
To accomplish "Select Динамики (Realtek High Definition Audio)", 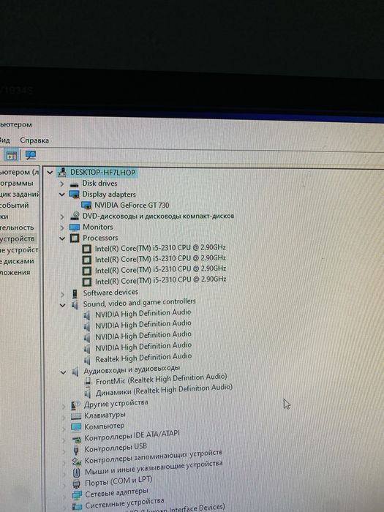I will tap(164, 390).
